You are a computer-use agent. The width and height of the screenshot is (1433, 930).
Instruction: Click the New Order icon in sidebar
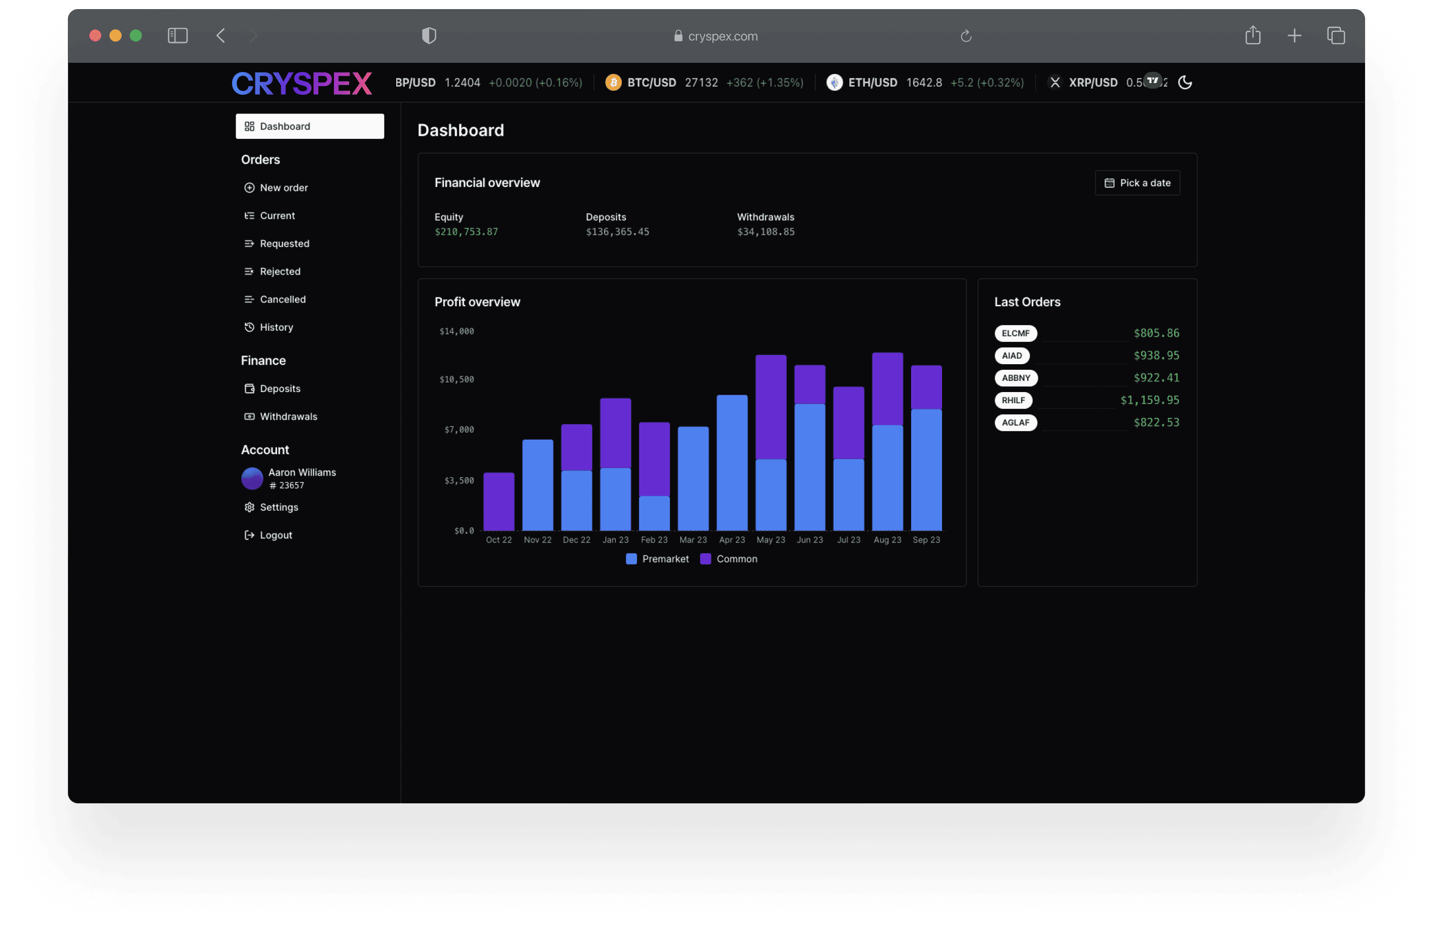click(x=248, y=187)
